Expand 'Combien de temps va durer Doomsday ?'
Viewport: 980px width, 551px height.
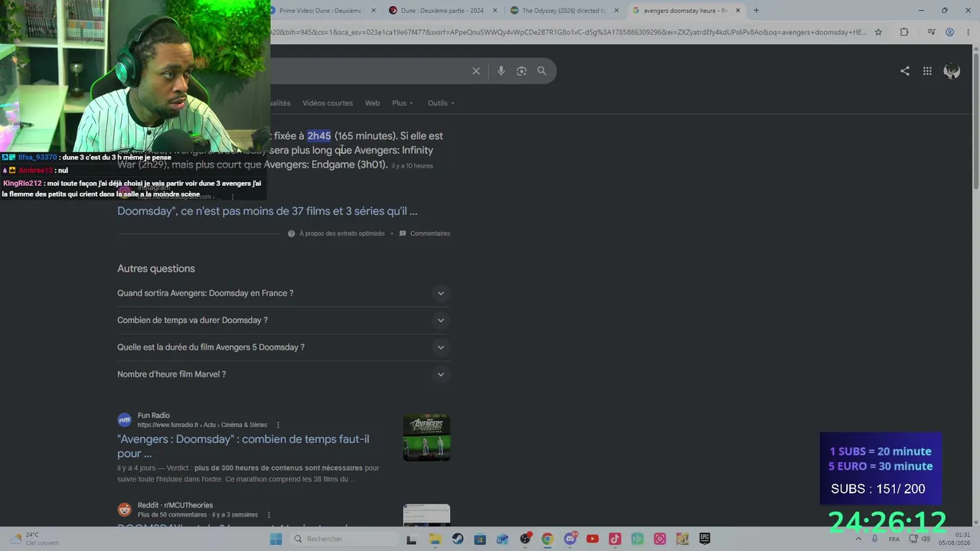coord(283,320)
